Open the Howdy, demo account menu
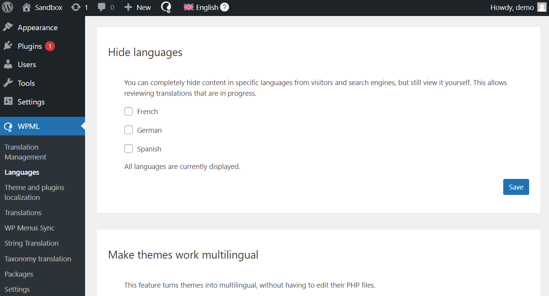 [512, 7]
